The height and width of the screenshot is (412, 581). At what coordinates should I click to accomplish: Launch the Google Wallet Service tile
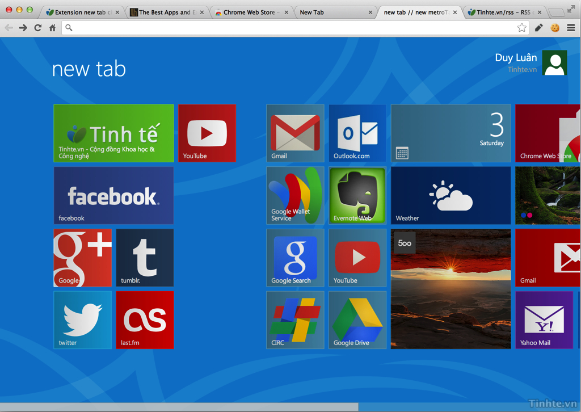point(295,195)
